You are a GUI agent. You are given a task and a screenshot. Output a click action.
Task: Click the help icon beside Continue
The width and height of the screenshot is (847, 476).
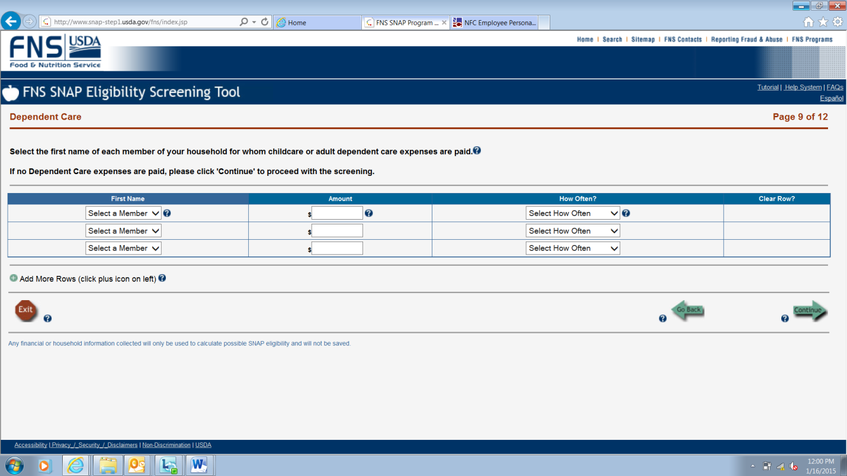(785, 319)
